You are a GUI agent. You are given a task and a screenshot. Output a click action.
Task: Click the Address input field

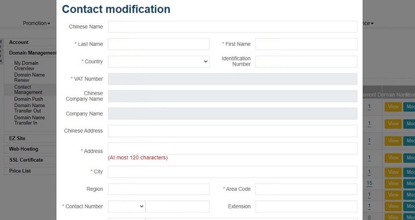tap(232, 148)
